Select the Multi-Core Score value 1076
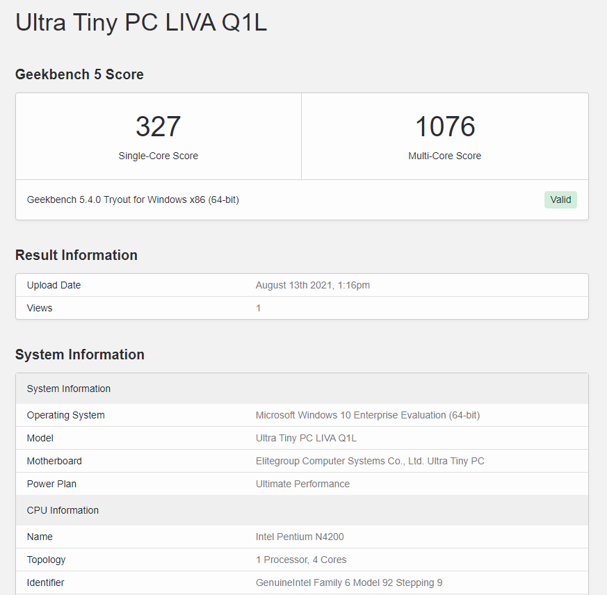607x595 pixels. coord(445,127)
